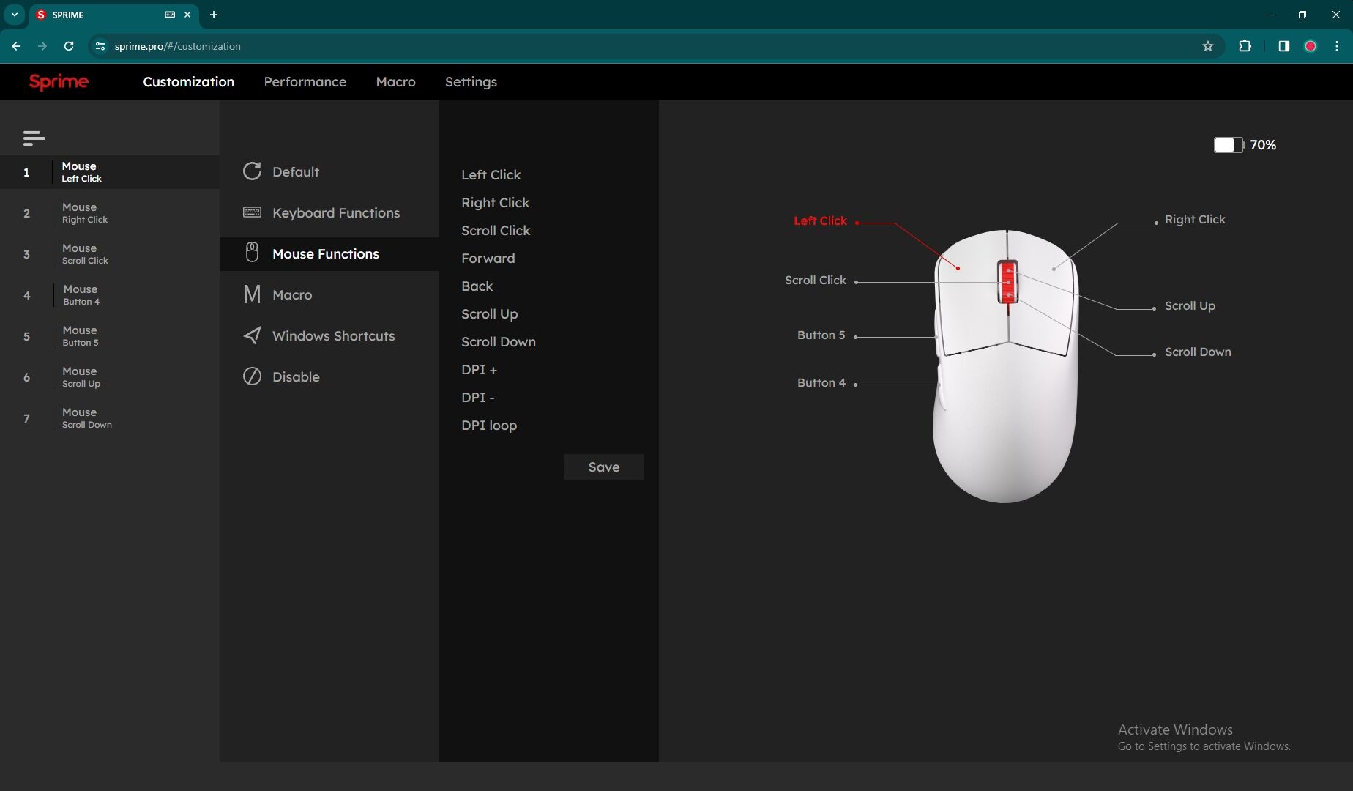Click Scroll Click label on mouse diagram

point(816,280)
